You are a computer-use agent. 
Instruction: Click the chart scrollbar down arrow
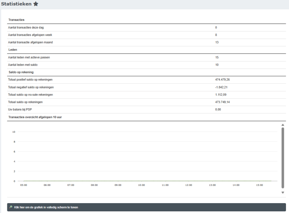point(283,193)
